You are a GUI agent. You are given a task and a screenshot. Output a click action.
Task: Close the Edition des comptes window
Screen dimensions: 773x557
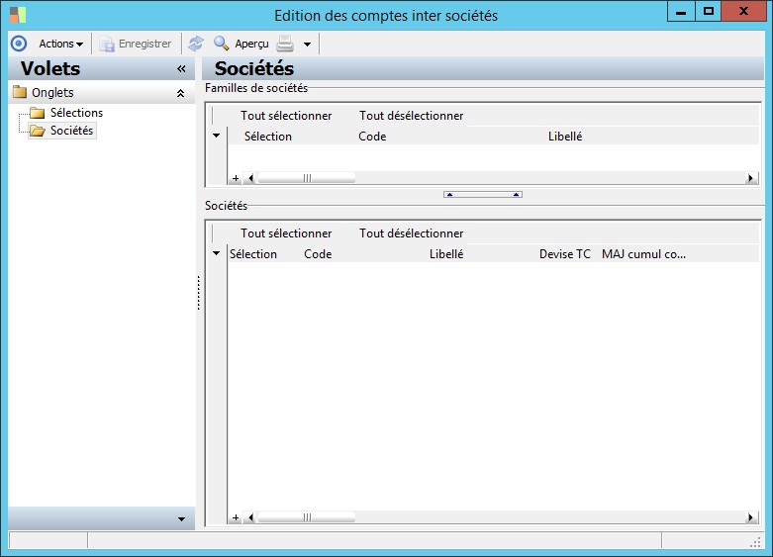(x=744, y=12)
